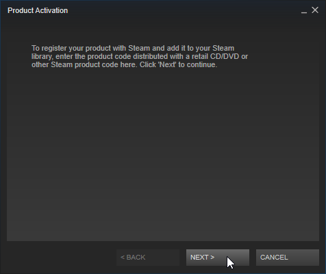
Task: Click the empty title bar area
Action: [x=183, y=10]
